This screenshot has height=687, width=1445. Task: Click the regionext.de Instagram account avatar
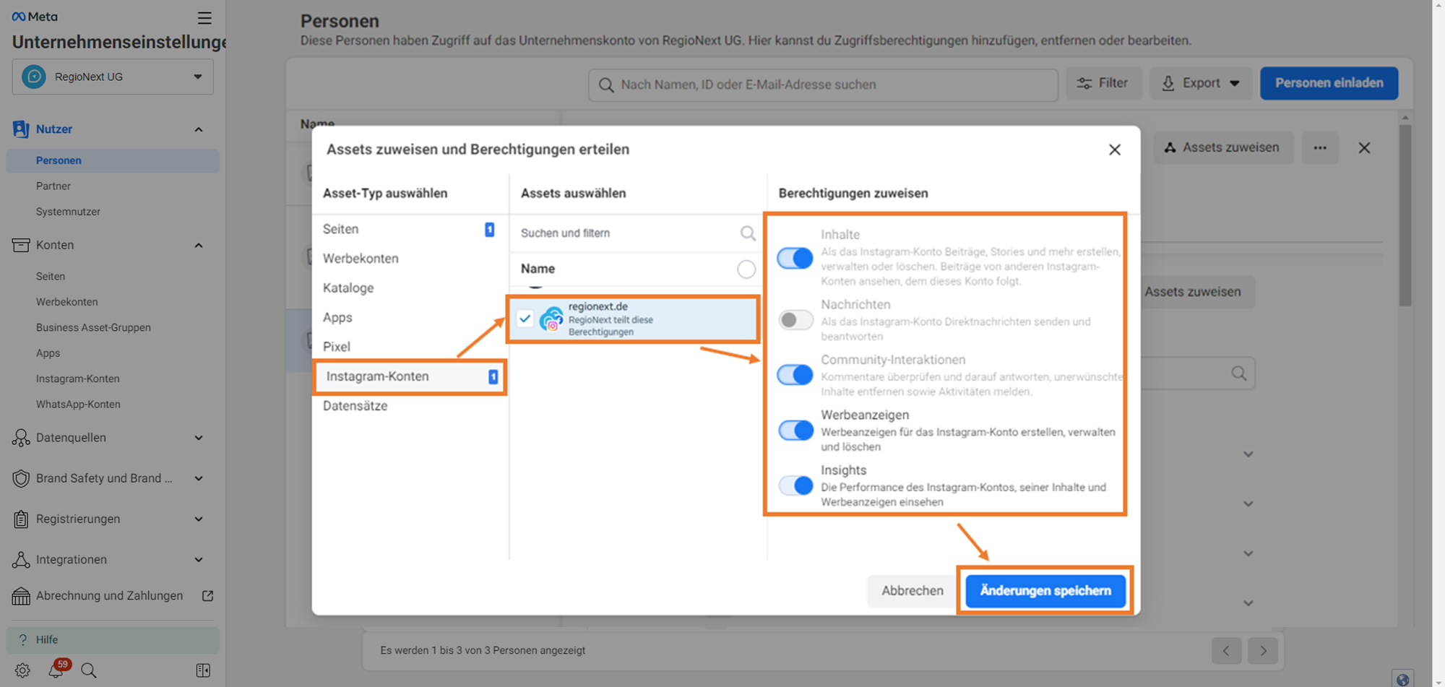point(551,319)
